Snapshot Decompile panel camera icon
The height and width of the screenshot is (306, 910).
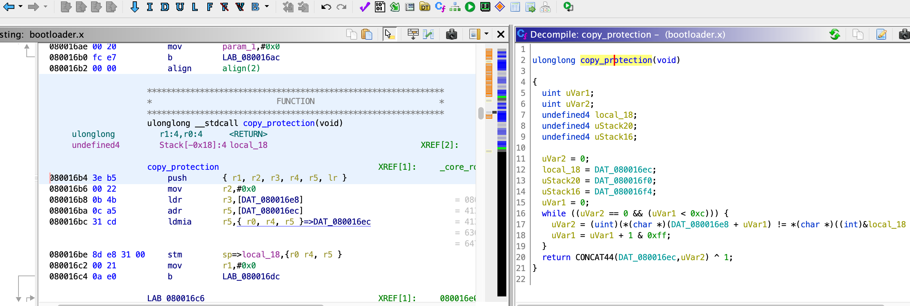904,34
